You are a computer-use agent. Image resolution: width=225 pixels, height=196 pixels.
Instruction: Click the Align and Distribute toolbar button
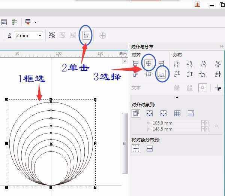tap(85, 35)
